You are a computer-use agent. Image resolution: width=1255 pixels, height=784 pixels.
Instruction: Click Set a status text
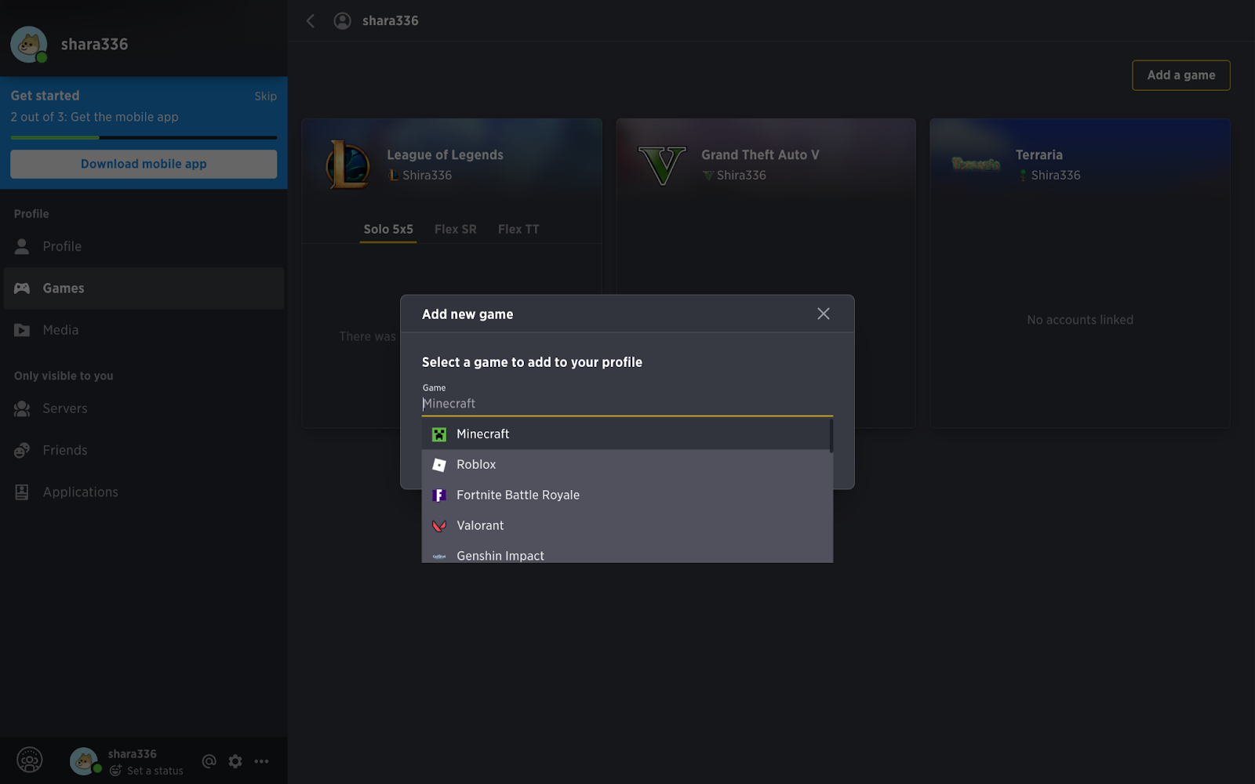[x=155, y=771]
